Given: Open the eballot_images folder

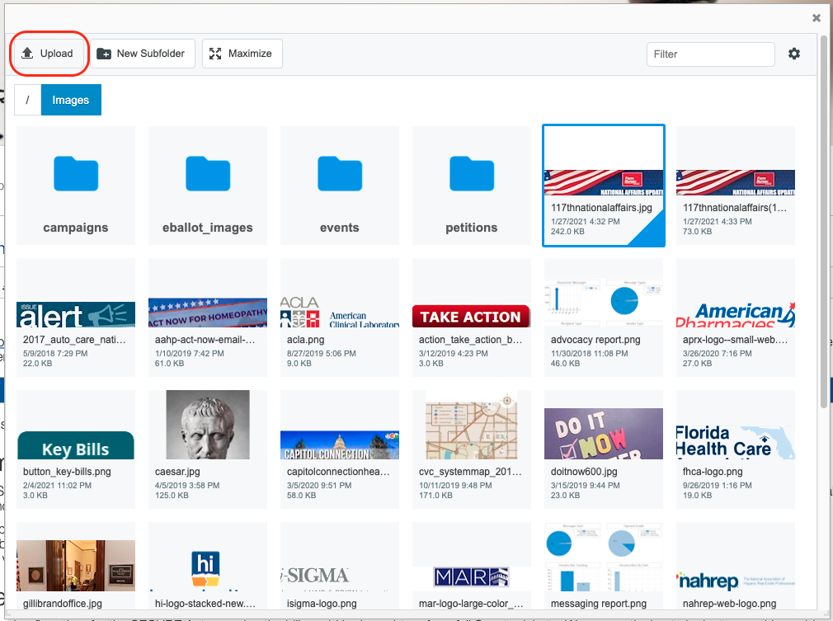Looking at the screenshot, I should pyautogui.click(x=208, y=186).
